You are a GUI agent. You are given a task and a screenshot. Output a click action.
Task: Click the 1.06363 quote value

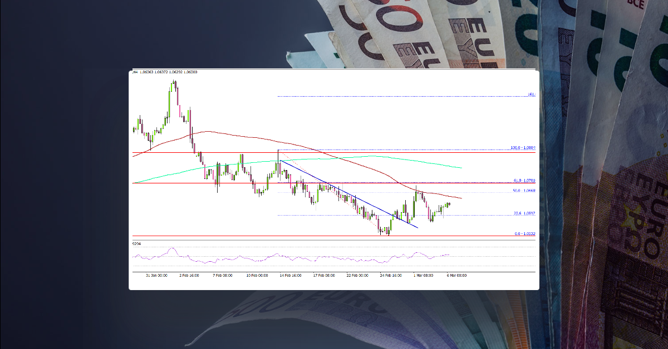click(x=148, y=72)
